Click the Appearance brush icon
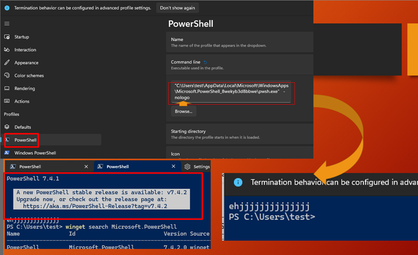418x255 pixels. click(7, 63)
